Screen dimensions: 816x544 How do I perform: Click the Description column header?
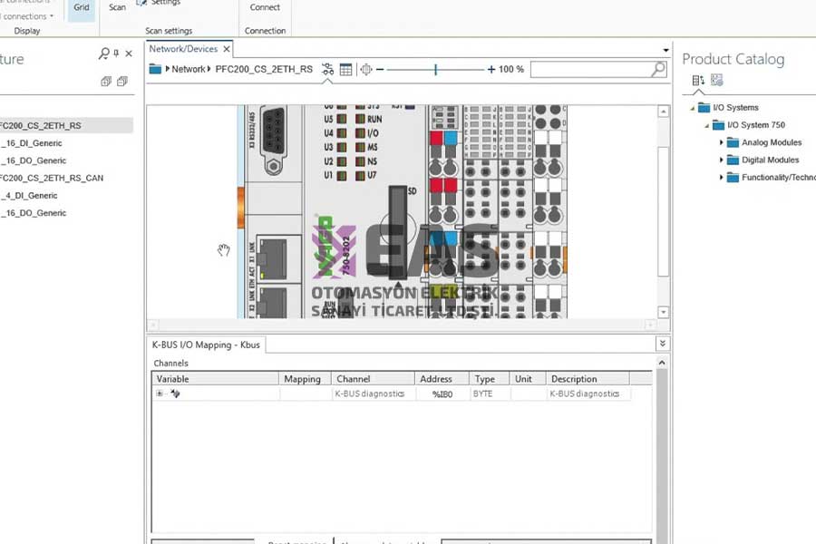(x=588, y=379)
